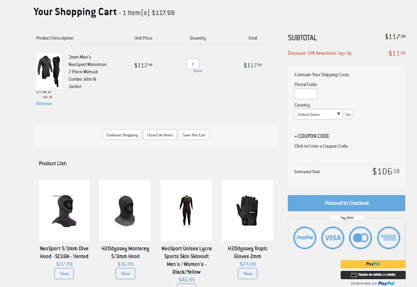Viewport: 417px width, 287px height.
Task: Click Clear Cart Items button
Action: click(x=160, y=135)
